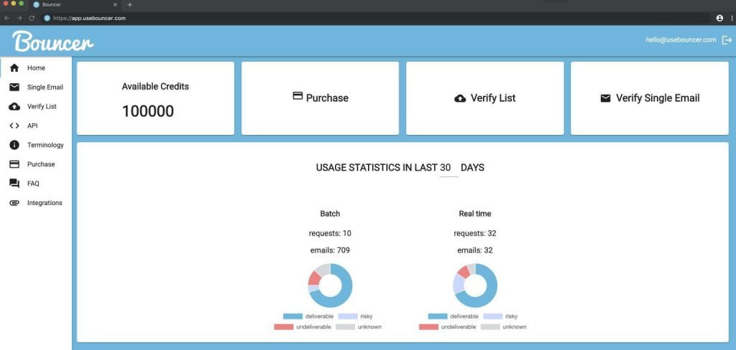This screenshot has width=736, height=350.
Task: Click the Terminology info icon
Action: (14, 145)
